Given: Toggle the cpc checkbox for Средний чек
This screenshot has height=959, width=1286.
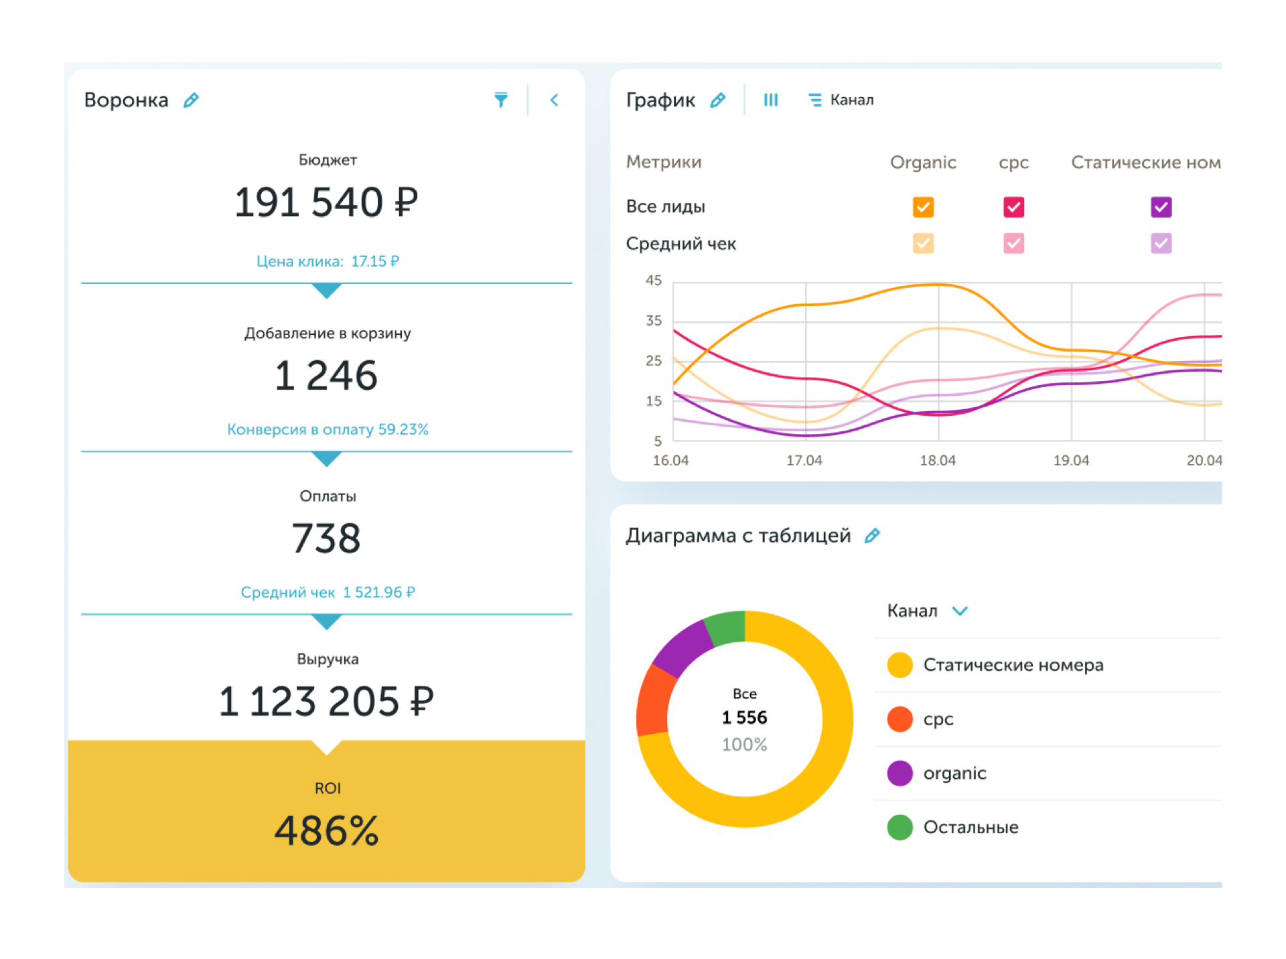Looking at the screenshot, I should coord(1013,243).
